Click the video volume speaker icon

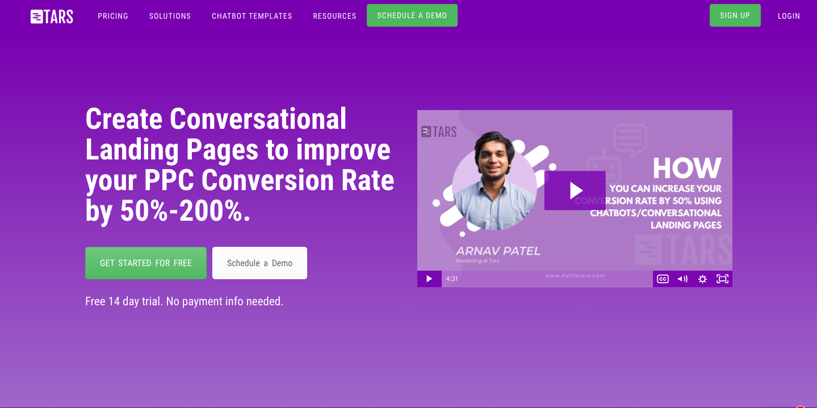point(682,279)
